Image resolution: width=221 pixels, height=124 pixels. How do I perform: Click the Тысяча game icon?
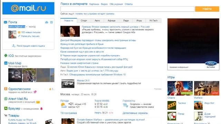[172, 105]
